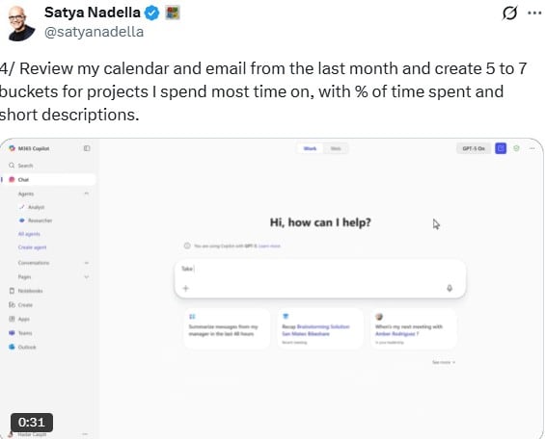545x439 pixels.
Task: Click the microphone icon in the prompt box
Action: 450,288
